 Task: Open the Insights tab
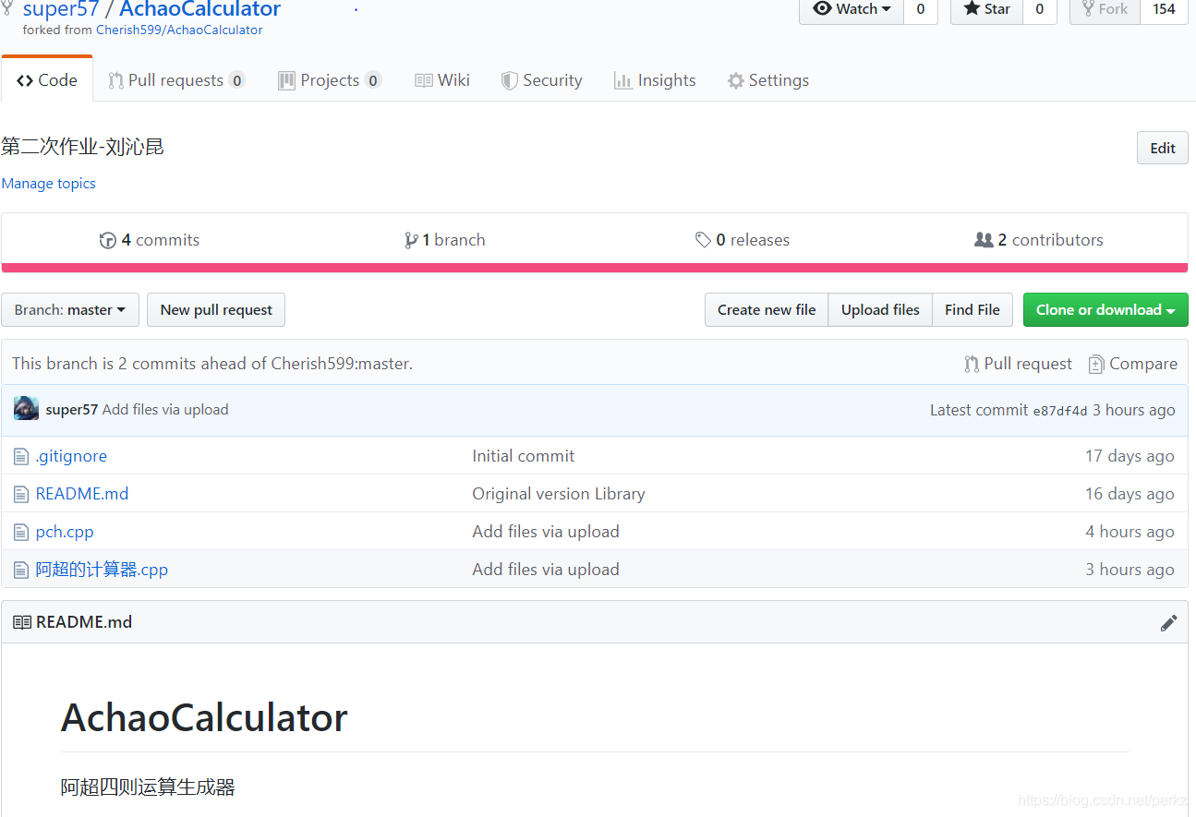click(655, 80)
